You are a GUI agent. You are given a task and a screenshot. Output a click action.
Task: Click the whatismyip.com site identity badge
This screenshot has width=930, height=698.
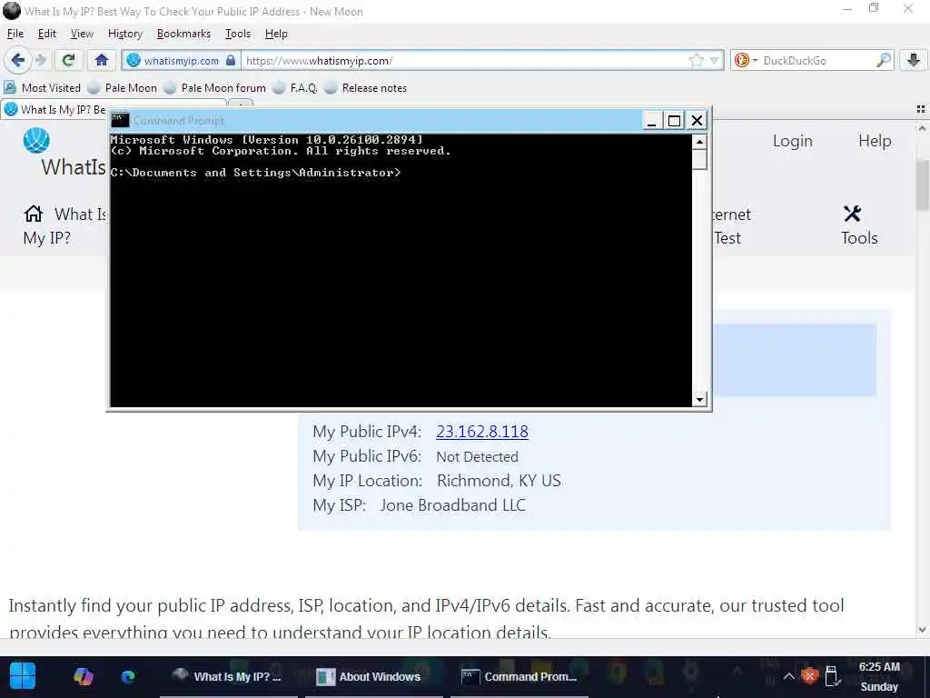point(182,61)
